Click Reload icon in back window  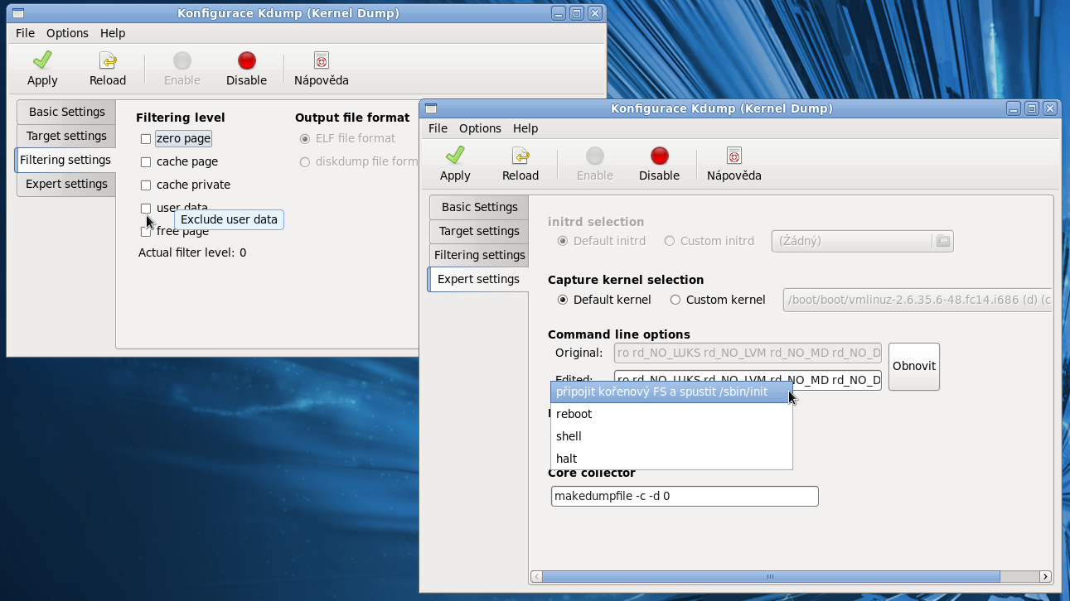click(108, 60)
